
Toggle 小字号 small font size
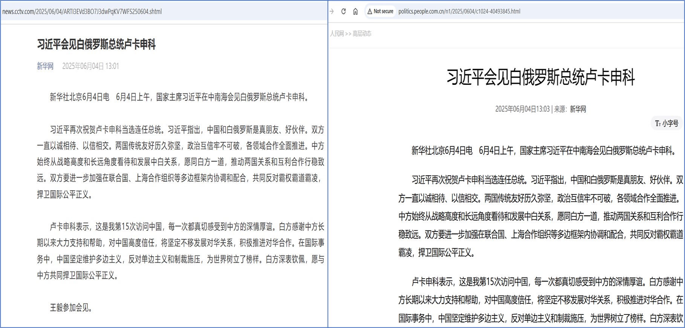coord(670,123)
